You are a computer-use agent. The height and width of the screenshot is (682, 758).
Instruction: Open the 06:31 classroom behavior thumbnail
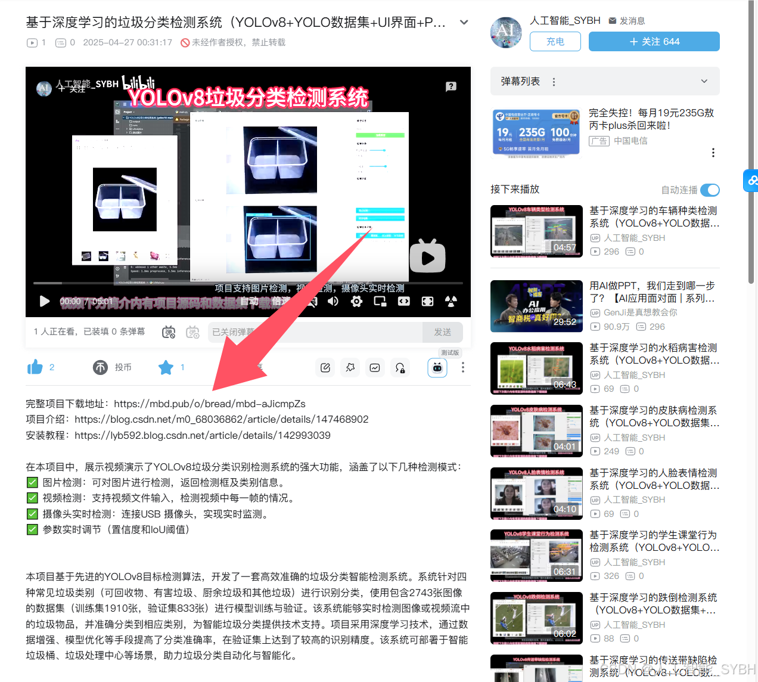tap(536, 556)
